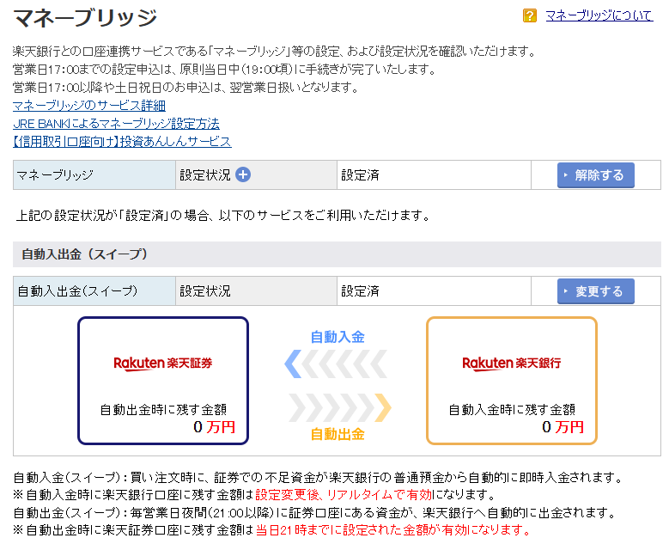Click the 0 万円 value under 楽天銀行

563,427
